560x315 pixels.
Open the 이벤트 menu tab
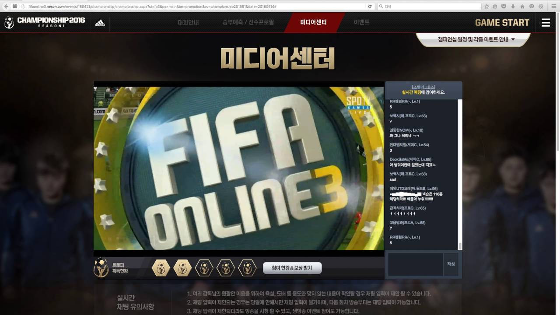tap(361, 22)
